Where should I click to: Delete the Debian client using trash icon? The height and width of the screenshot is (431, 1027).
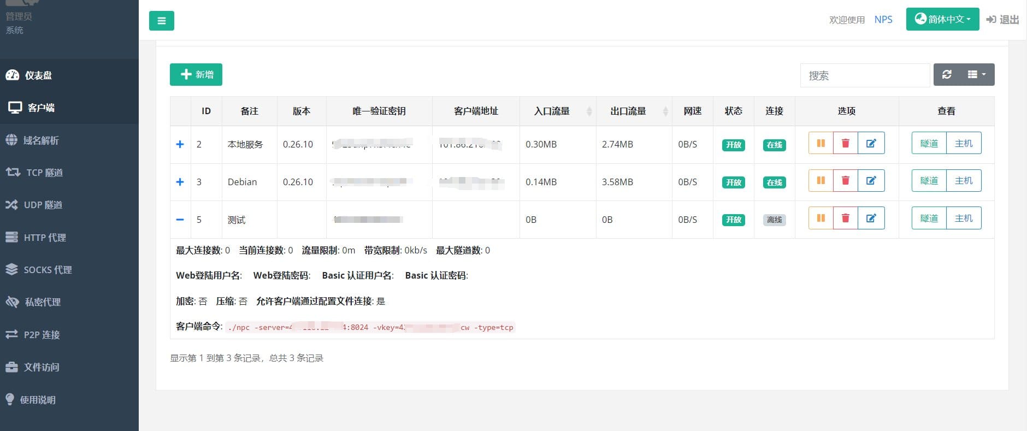pyautogui.click(x=845, y=181)
